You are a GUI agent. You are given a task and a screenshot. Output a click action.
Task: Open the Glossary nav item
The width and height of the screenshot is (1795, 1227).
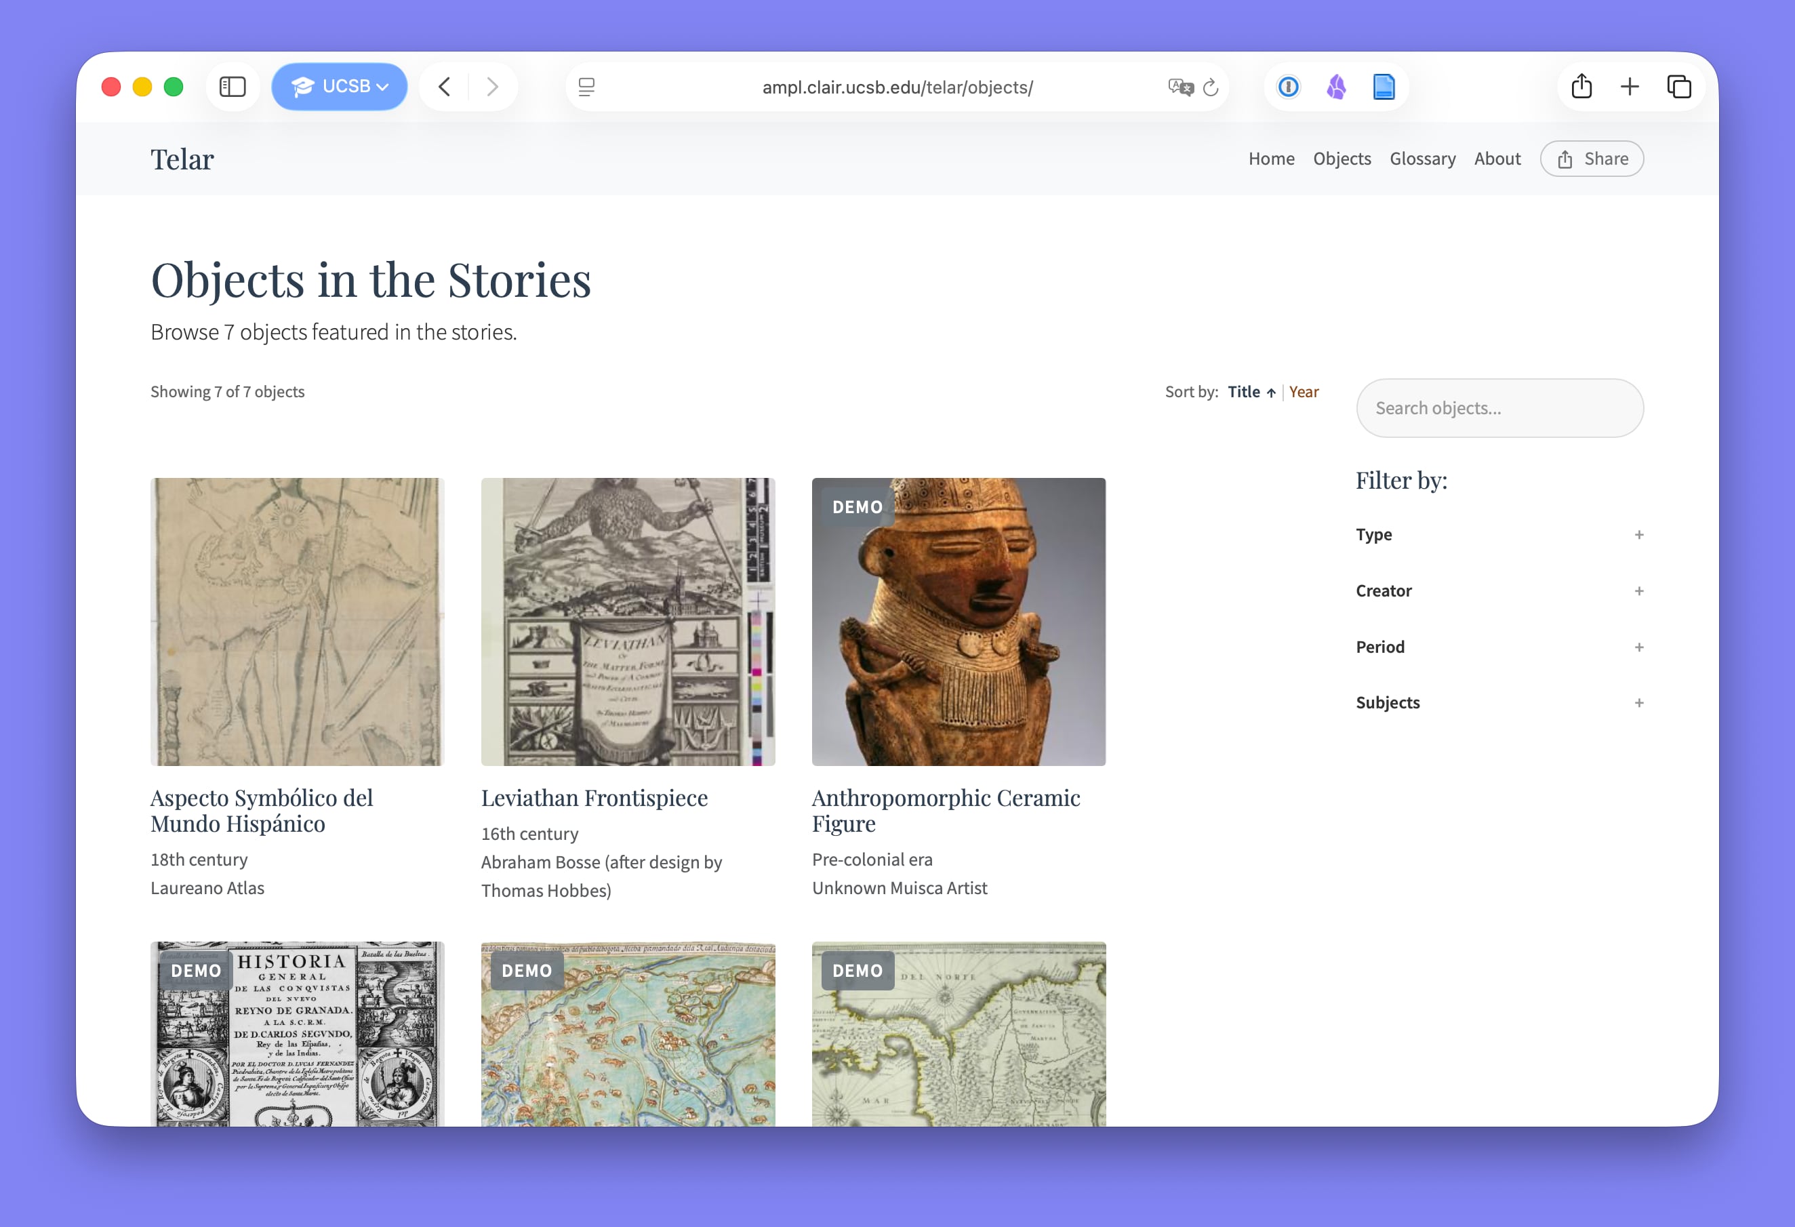[x=1422, y=159]
